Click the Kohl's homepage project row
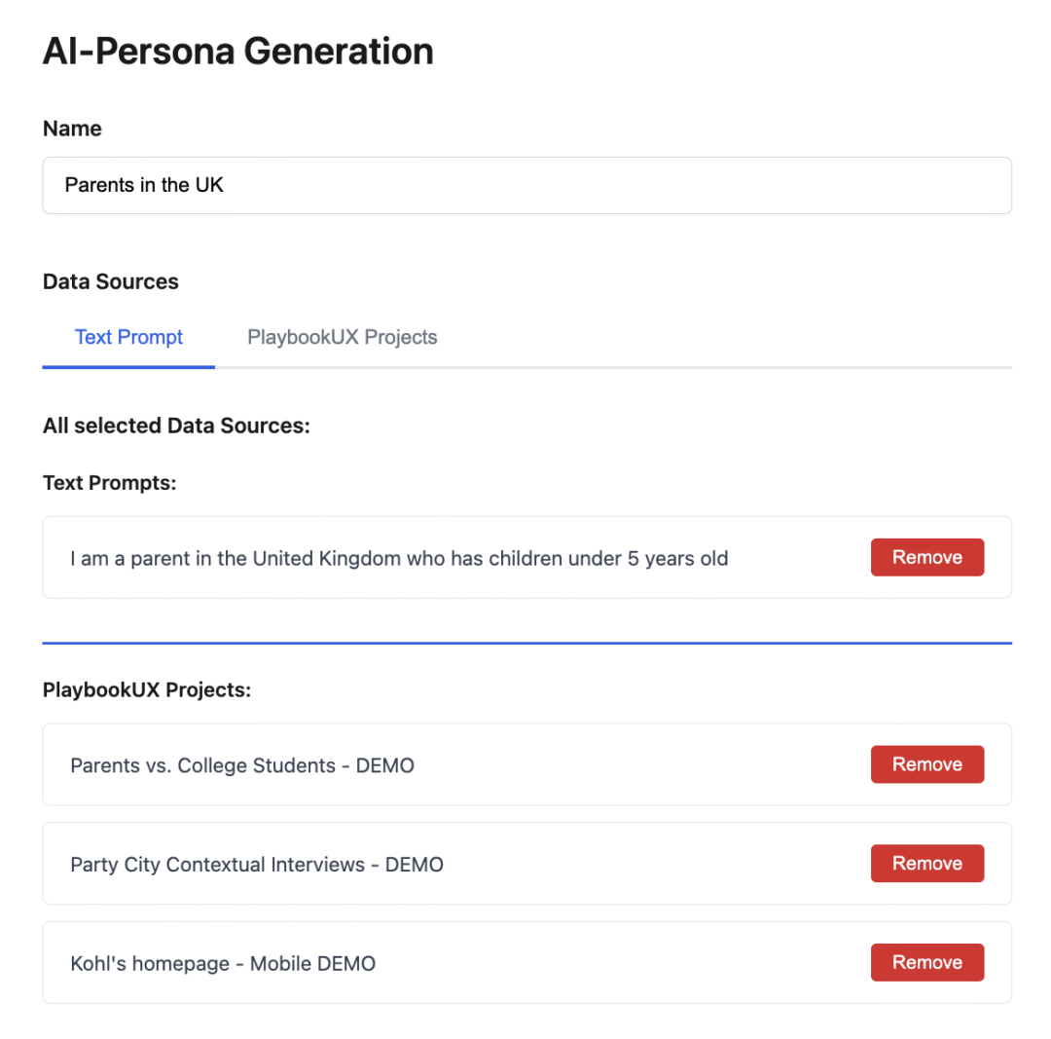The height and width of the screenshot is (1039, 1051). tap(223, 963)
